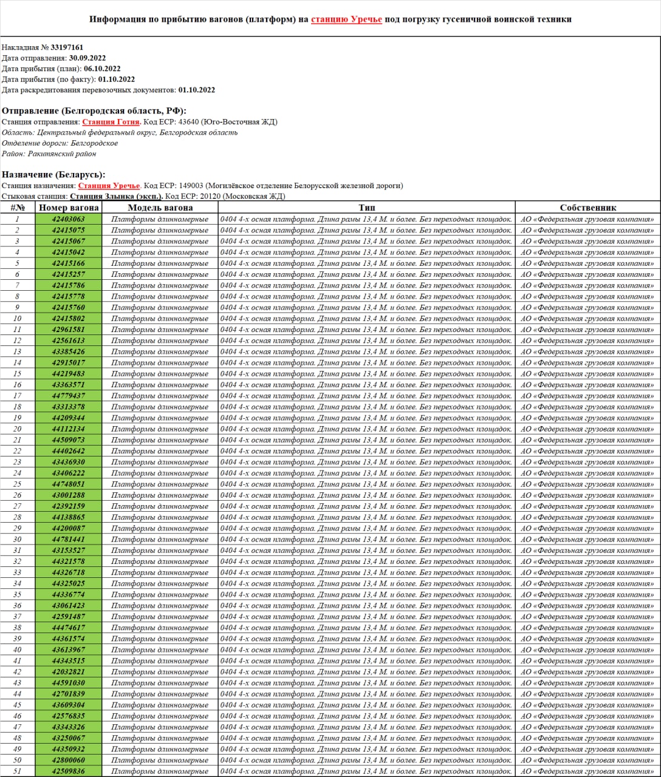The width and height of the screenshot is (661, 777).
Task: Click wagon number 42509836 in the last row
Action: [x=69, y=772]
